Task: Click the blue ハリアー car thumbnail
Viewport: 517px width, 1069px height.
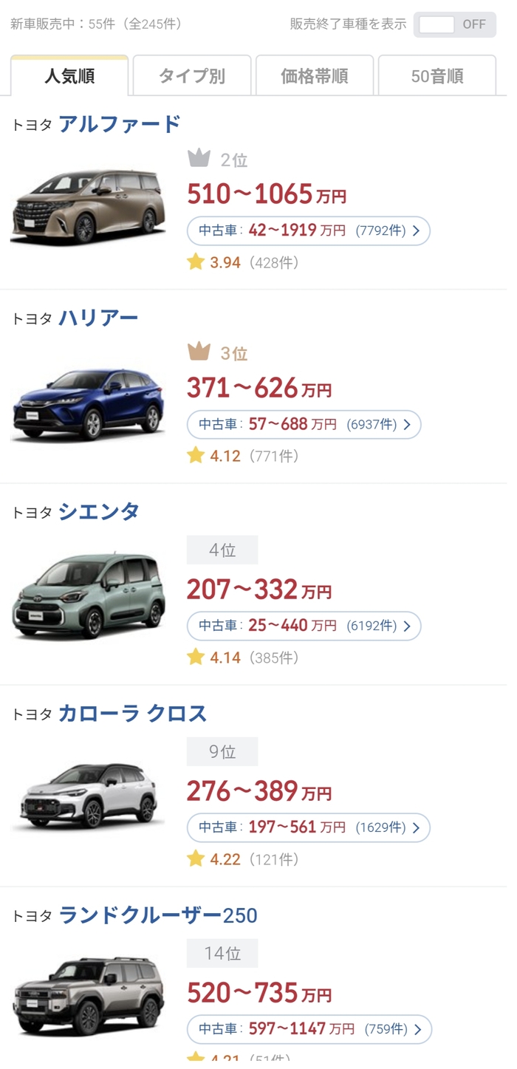Action: click(89, 404)
